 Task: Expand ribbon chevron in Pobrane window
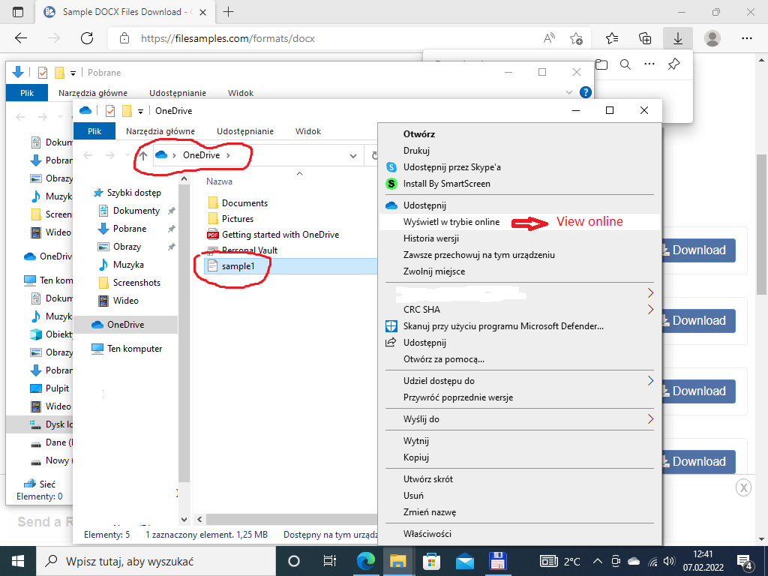pos(569,92)
